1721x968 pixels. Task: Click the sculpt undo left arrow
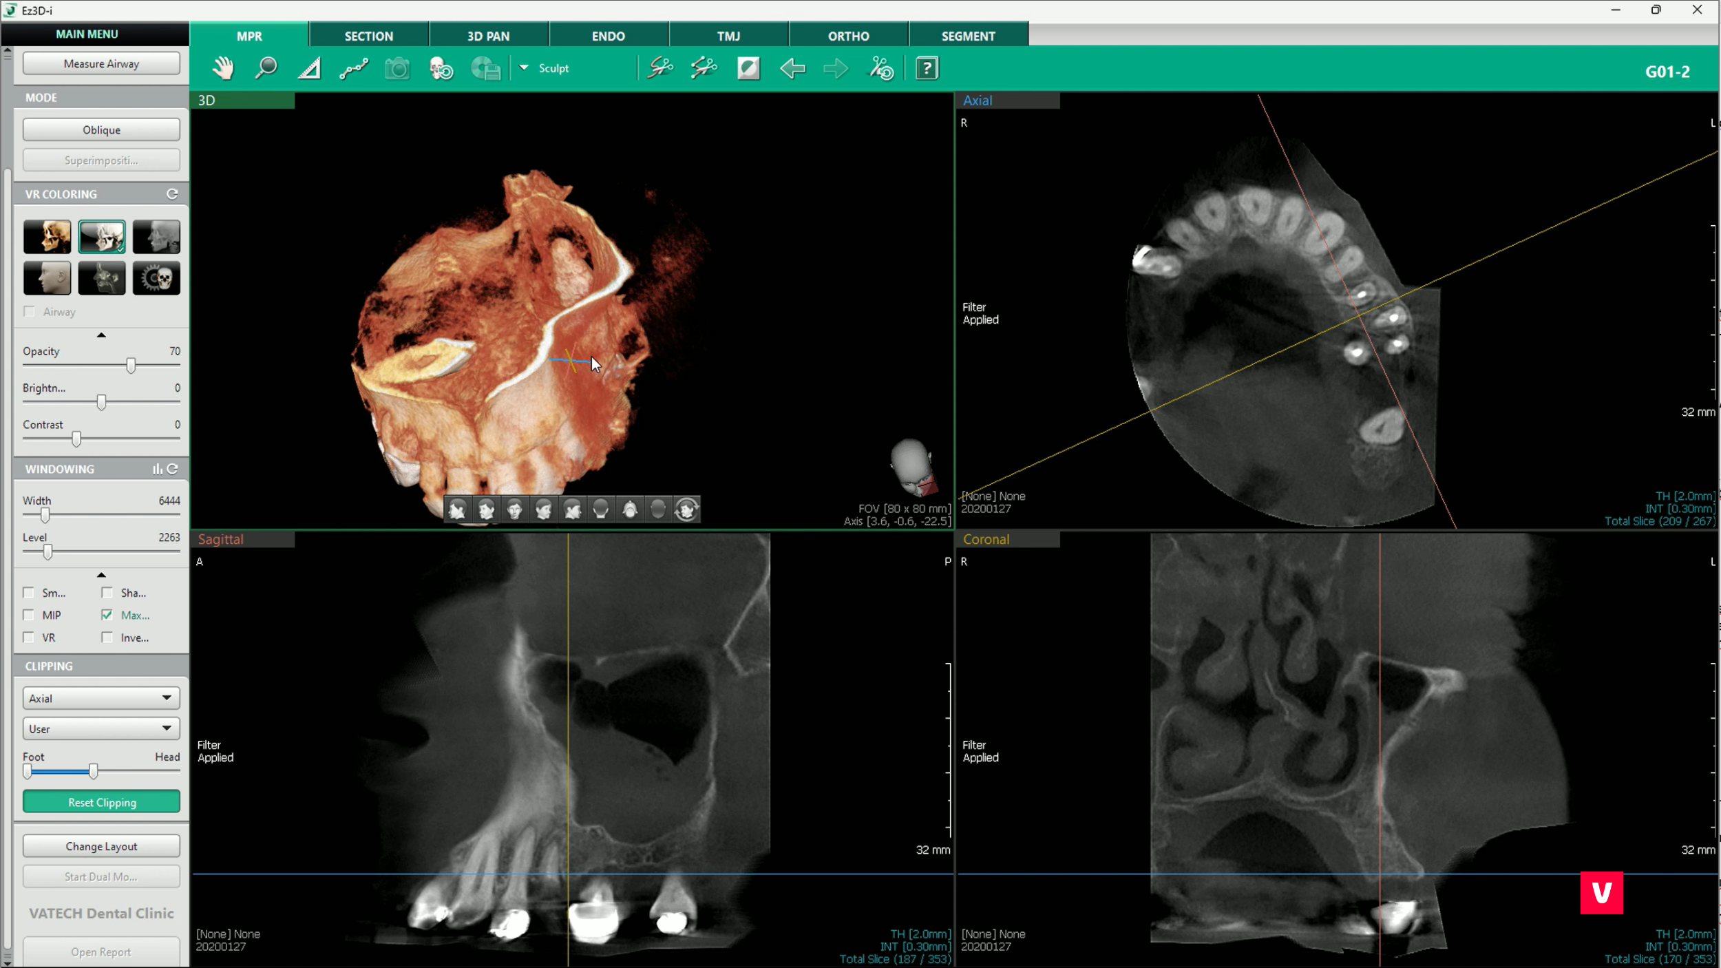pyautogui.click(x=792, y=68)
